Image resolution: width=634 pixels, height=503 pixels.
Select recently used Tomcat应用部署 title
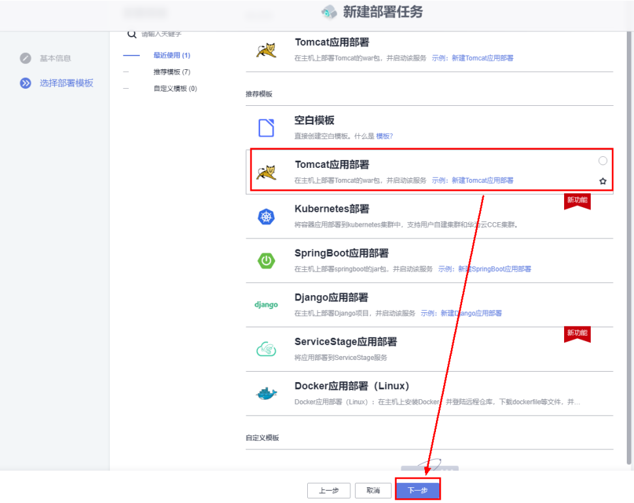[x=332, y=42]
